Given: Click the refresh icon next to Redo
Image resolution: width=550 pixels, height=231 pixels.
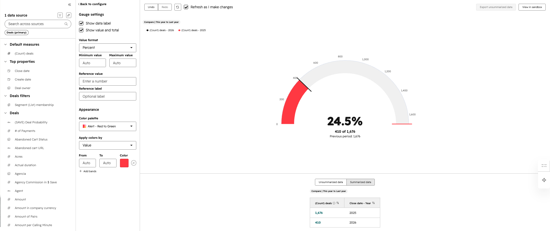Looking at the screenshot, I should tap(178, 7).
